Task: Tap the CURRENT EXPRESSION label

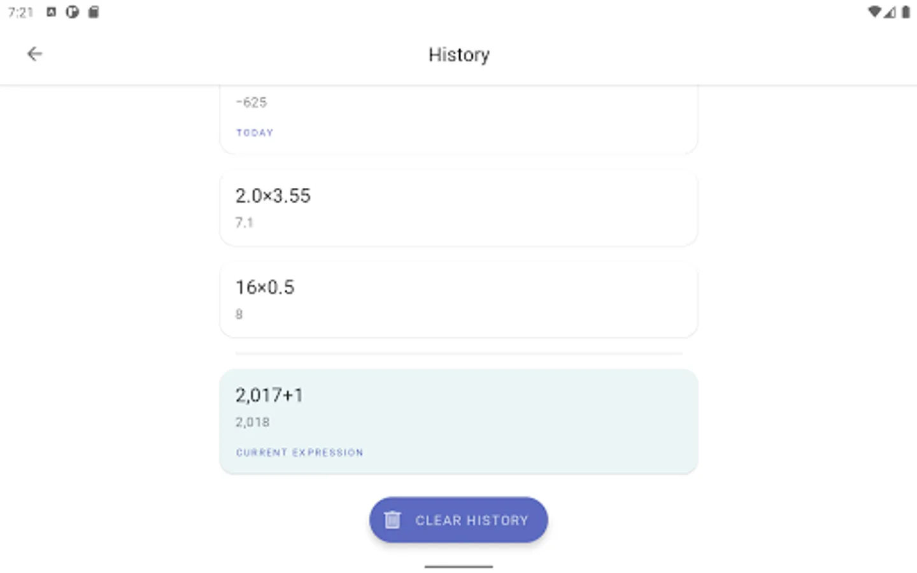Action: point(299,453)
